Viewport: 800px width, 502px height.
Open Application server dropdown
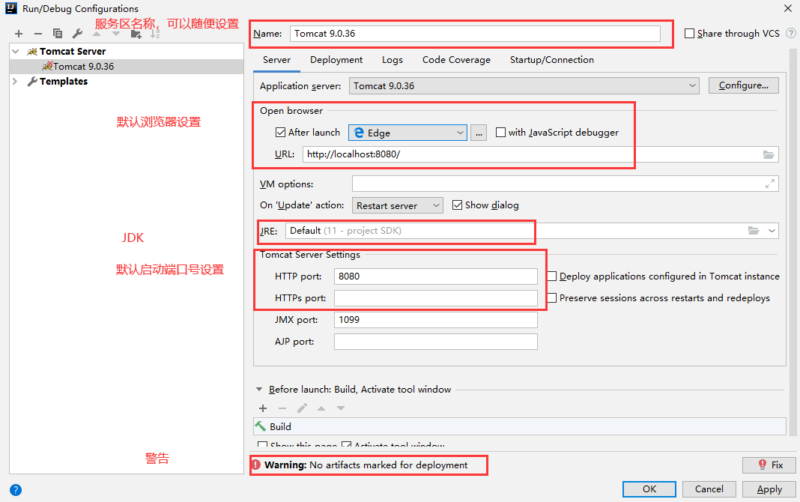tap(524, 85)
